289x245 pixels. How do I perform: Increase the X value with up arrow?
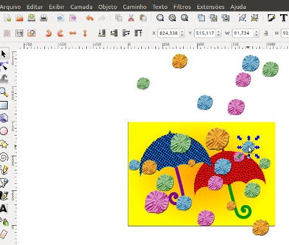[182, 32]
